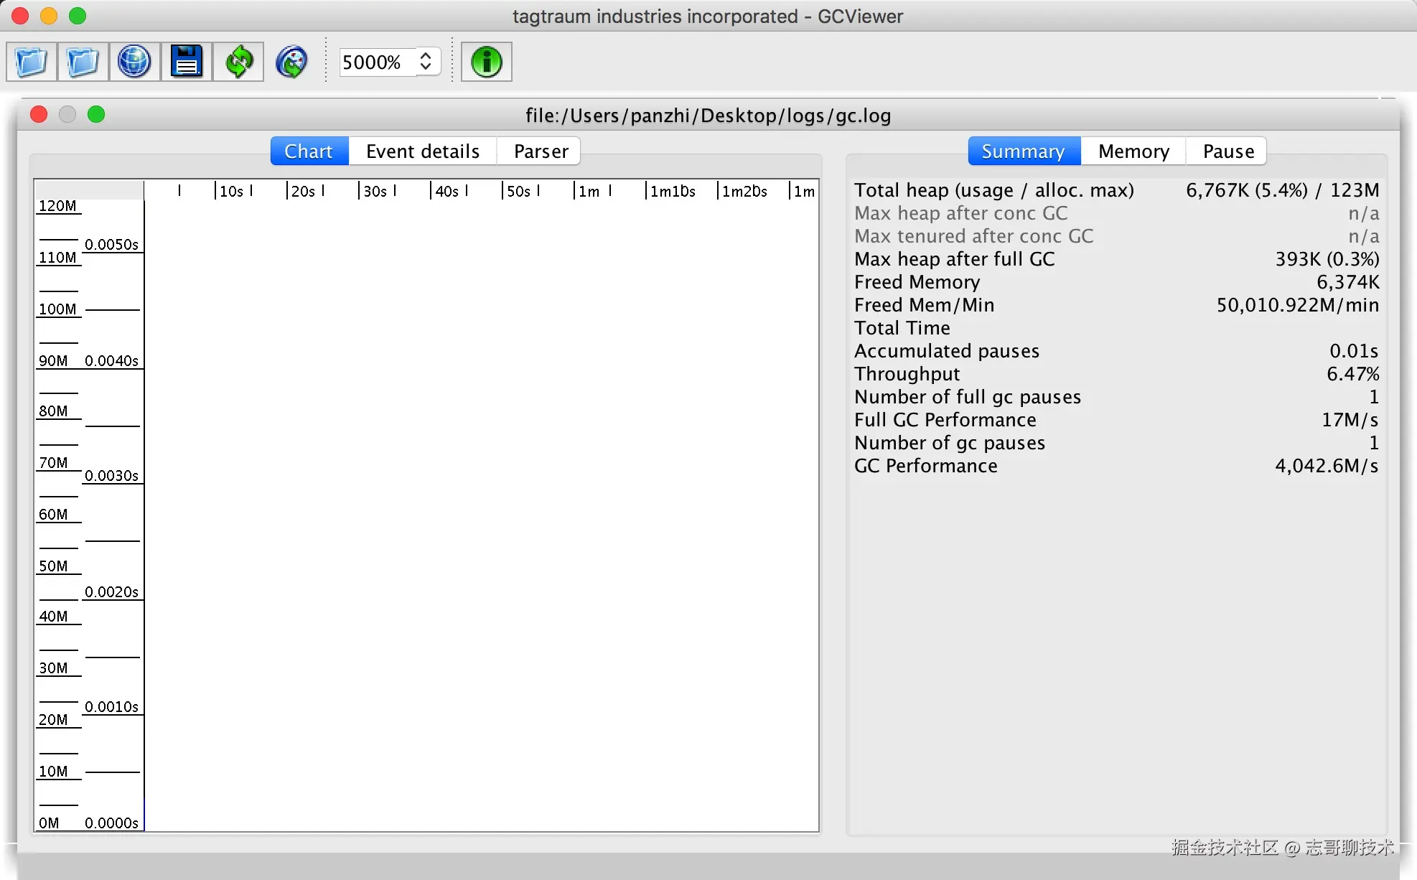This screenshot has height=880, width=1417.
Task: Select the Summary tab
Action: point(1023,151)
